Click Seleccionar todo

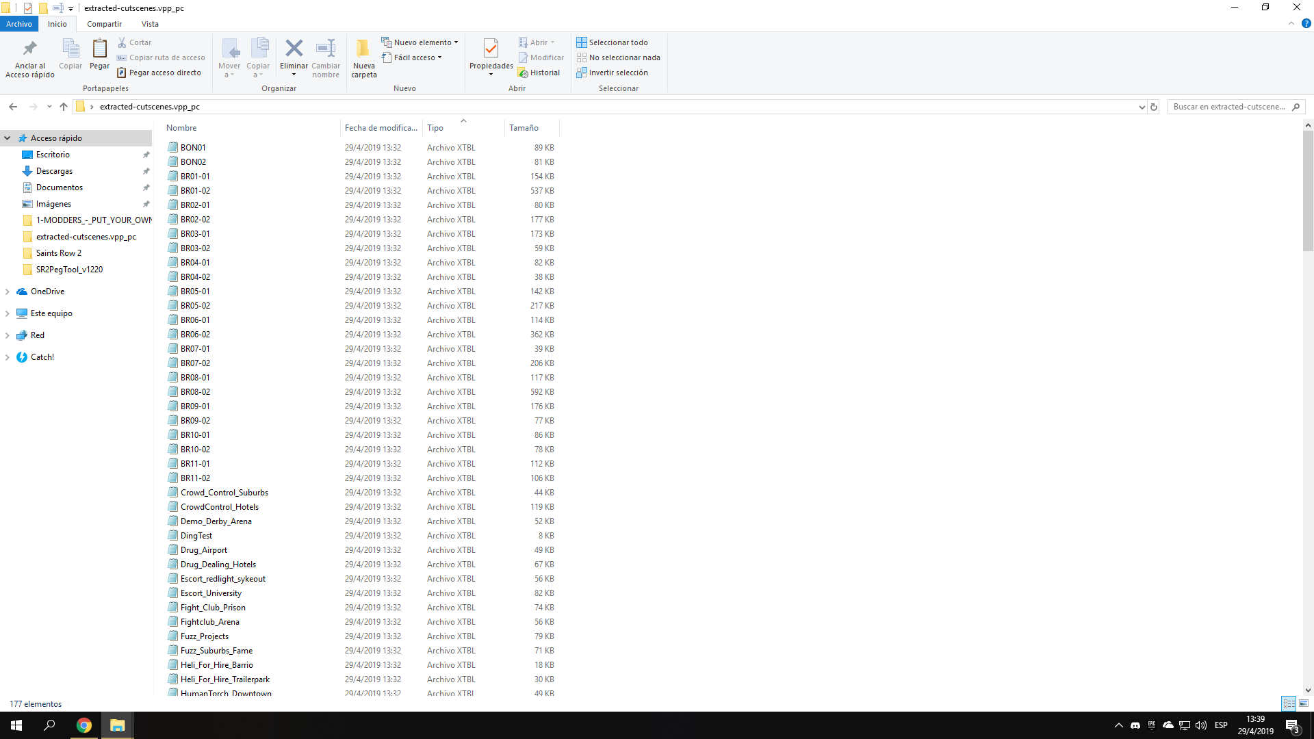click(612, 42)
